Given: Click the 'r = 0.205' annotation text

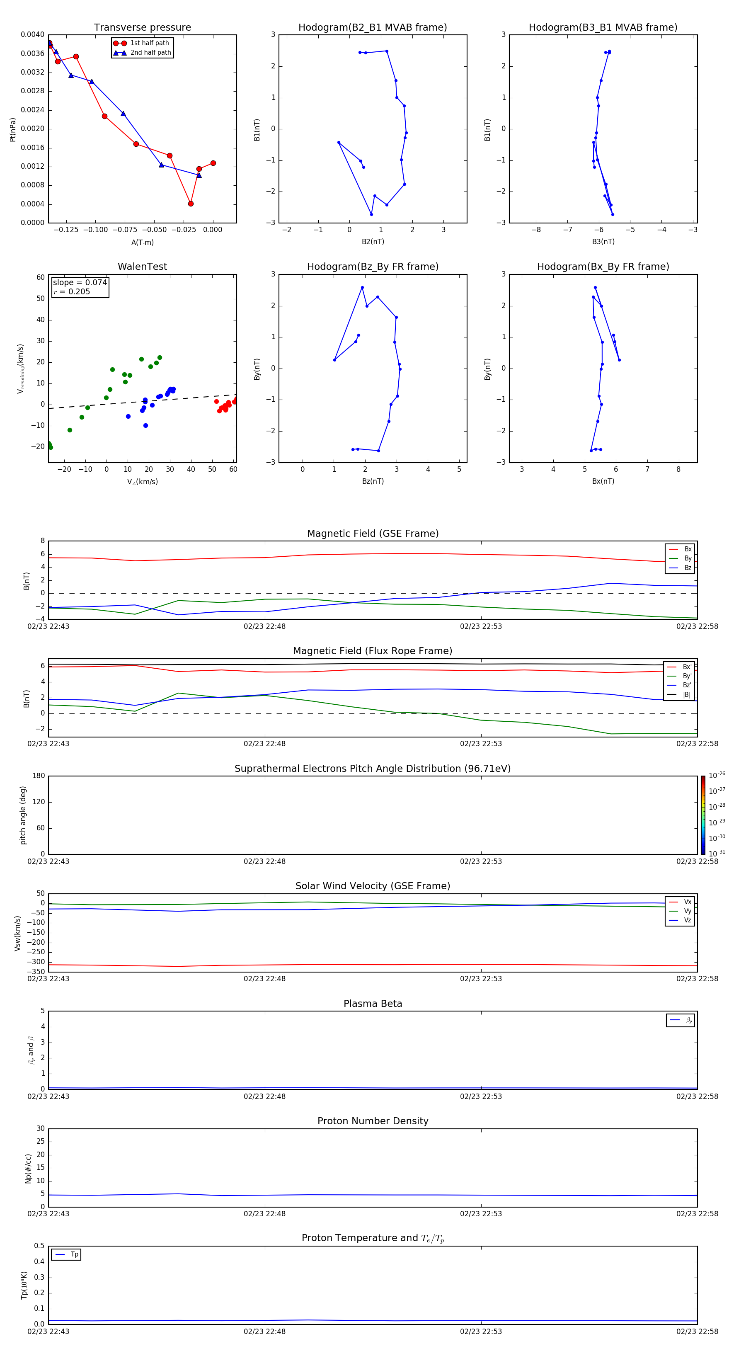Looking at the screenshot, I should [72, 291].
